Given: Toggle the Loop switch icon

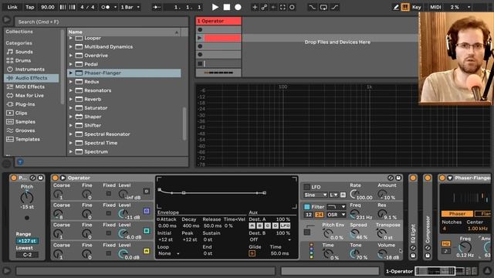Looking at the screenshot, I should (x=323, y=7).
